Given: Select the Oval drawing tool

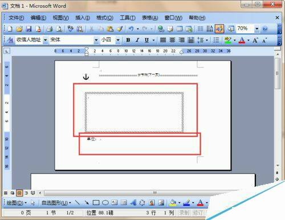Looking at the screenshot, I should tap(105, 202).
